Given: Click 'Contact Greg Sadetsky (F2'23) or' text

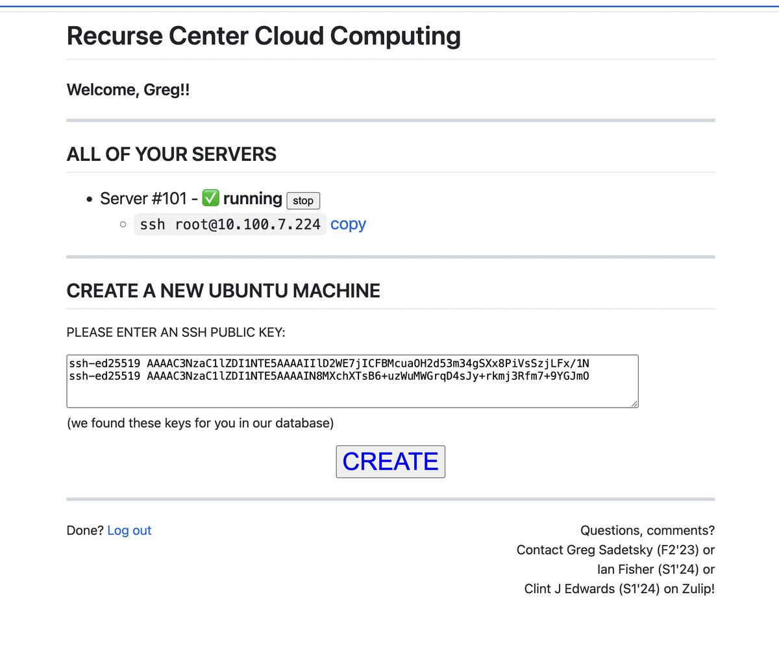Looking at the screenshot, I should click(x=615, y=550).
